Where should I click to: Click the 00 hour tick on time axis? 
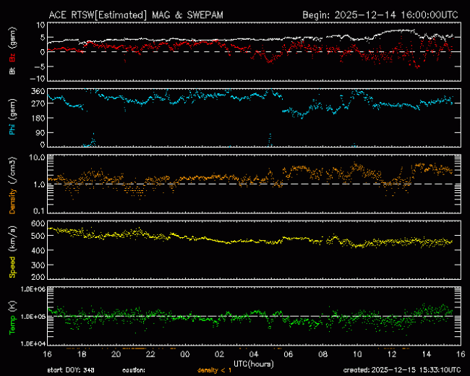(x=184, y=354)
